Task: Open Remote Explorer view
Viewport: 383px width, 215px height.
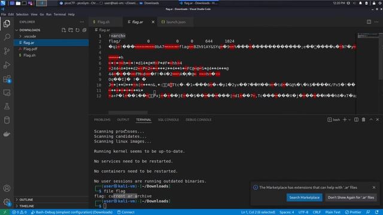Action: point(7,93)
